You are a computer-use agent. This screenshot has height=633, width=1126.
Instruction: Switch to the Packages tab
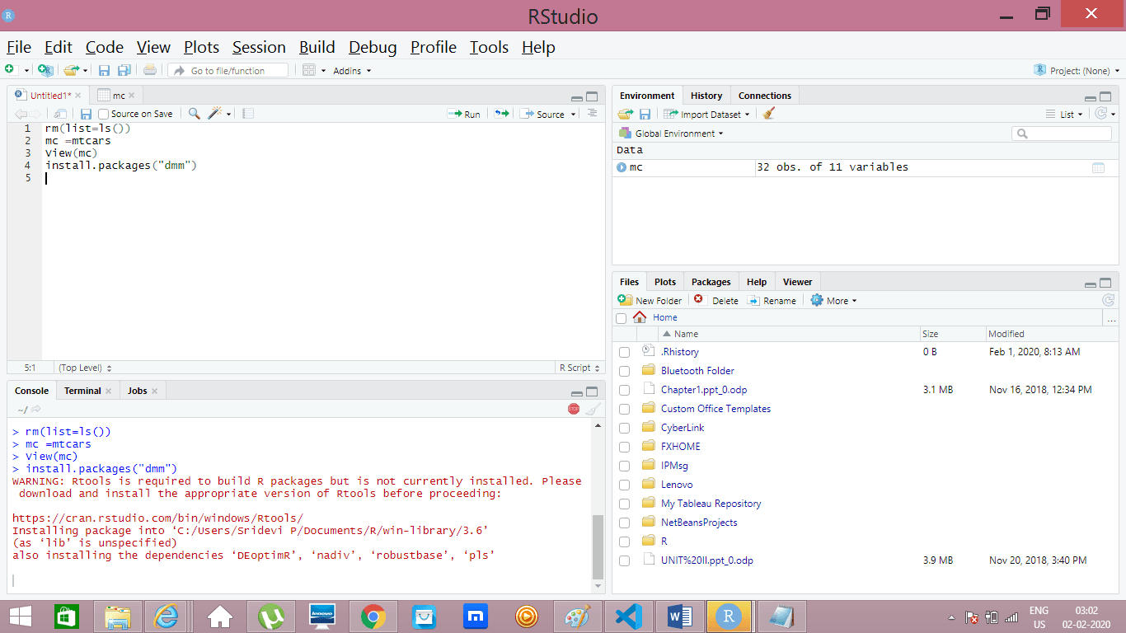[x=711, y=282]
